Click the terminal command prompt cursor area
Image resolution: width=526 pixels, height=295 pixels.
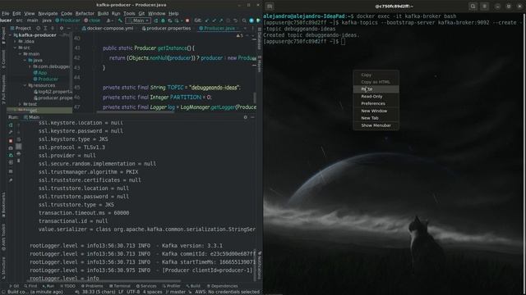point(343,42)
